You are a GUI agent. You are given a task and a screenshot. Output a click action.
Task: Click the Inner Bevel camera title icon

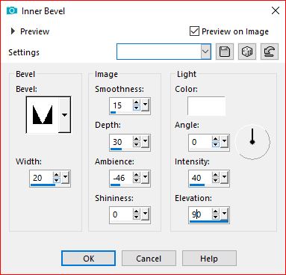coord(12,10)
